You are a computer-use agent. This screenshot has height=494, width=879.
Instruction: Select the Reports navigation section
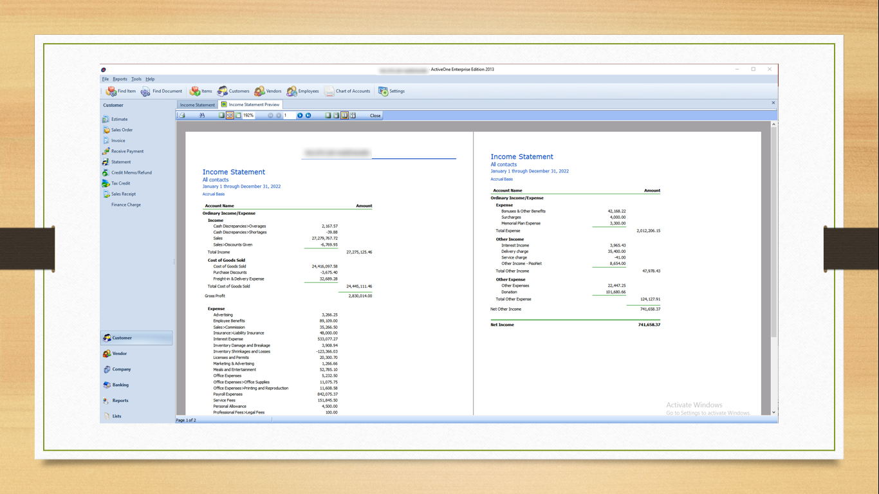point(136,401)
